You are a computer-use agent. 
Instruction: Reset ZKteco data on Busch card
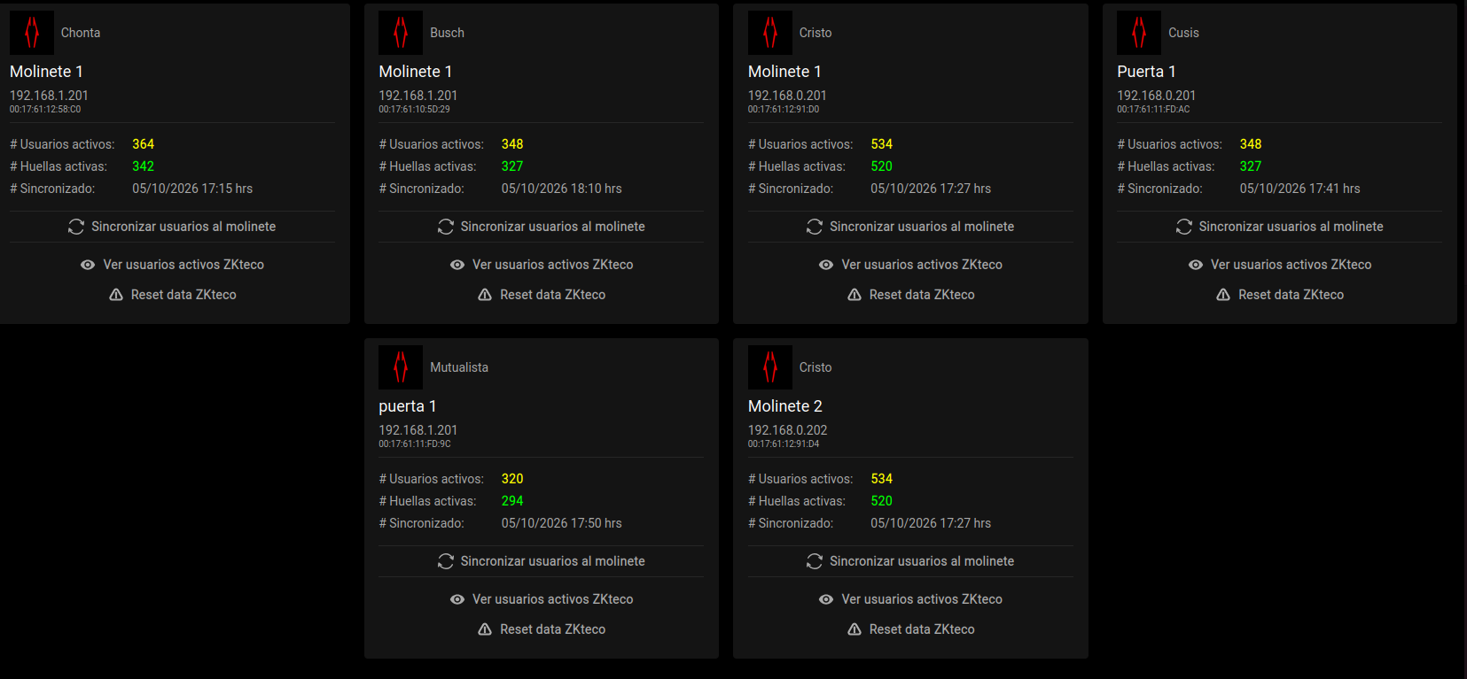[542, 295]
